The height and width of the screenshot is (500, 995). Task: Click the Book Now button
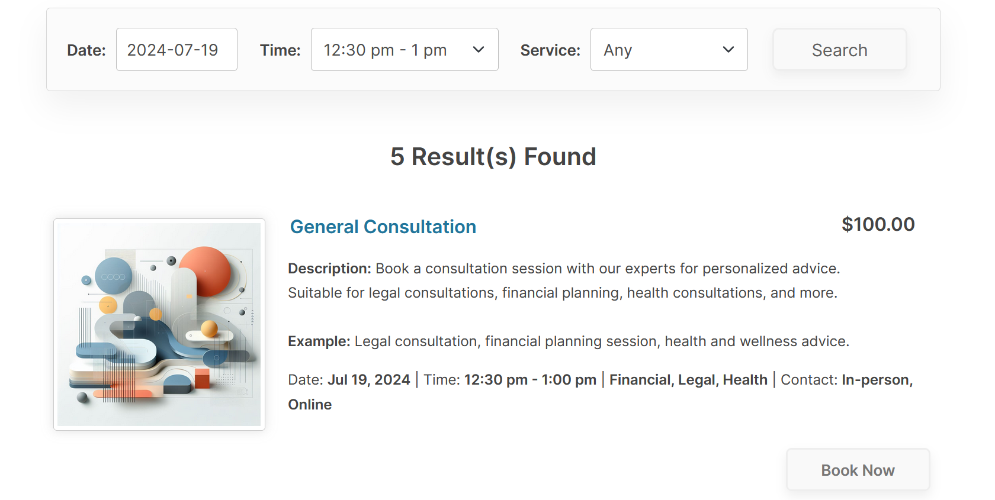858,470
